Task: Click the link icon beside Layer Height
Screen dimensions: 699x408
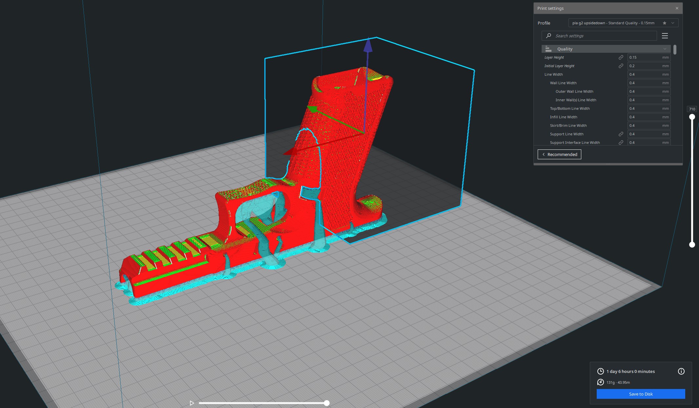Action: (x=621, y=57)
